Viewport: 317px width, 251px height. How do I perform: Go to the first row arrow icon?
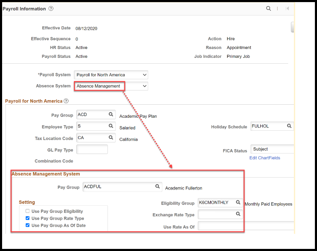287,8
